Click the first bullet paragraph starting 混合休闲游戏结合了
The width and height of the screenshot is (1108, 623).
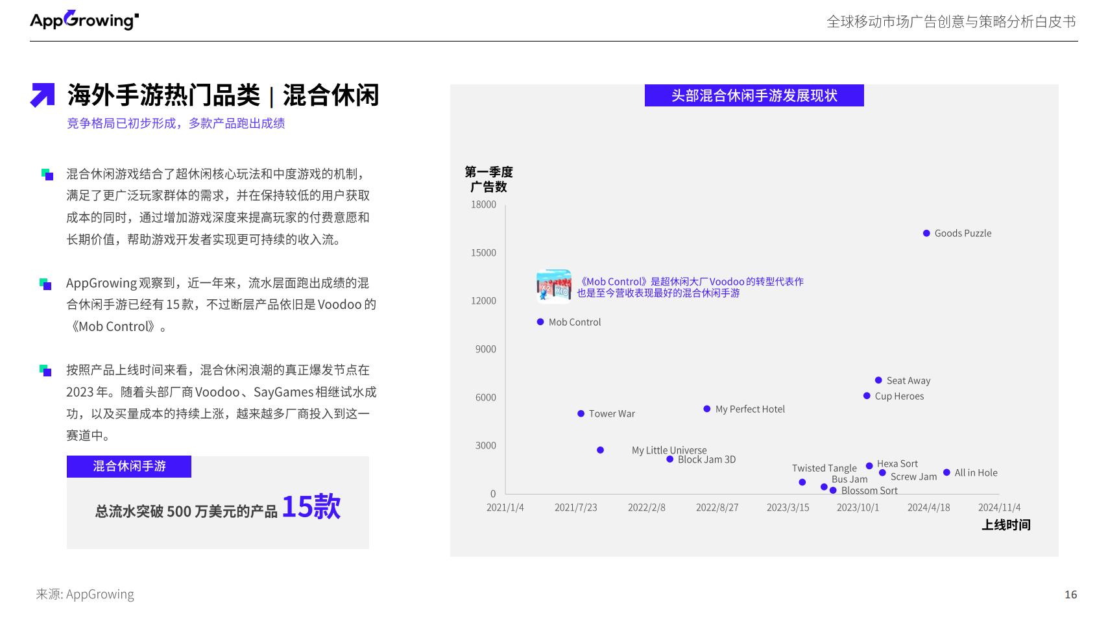[x=219, y=206]
